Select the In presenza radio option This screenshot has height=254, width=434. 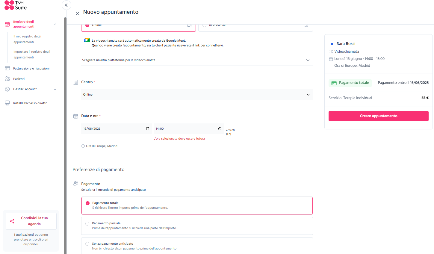click(204, 25)
